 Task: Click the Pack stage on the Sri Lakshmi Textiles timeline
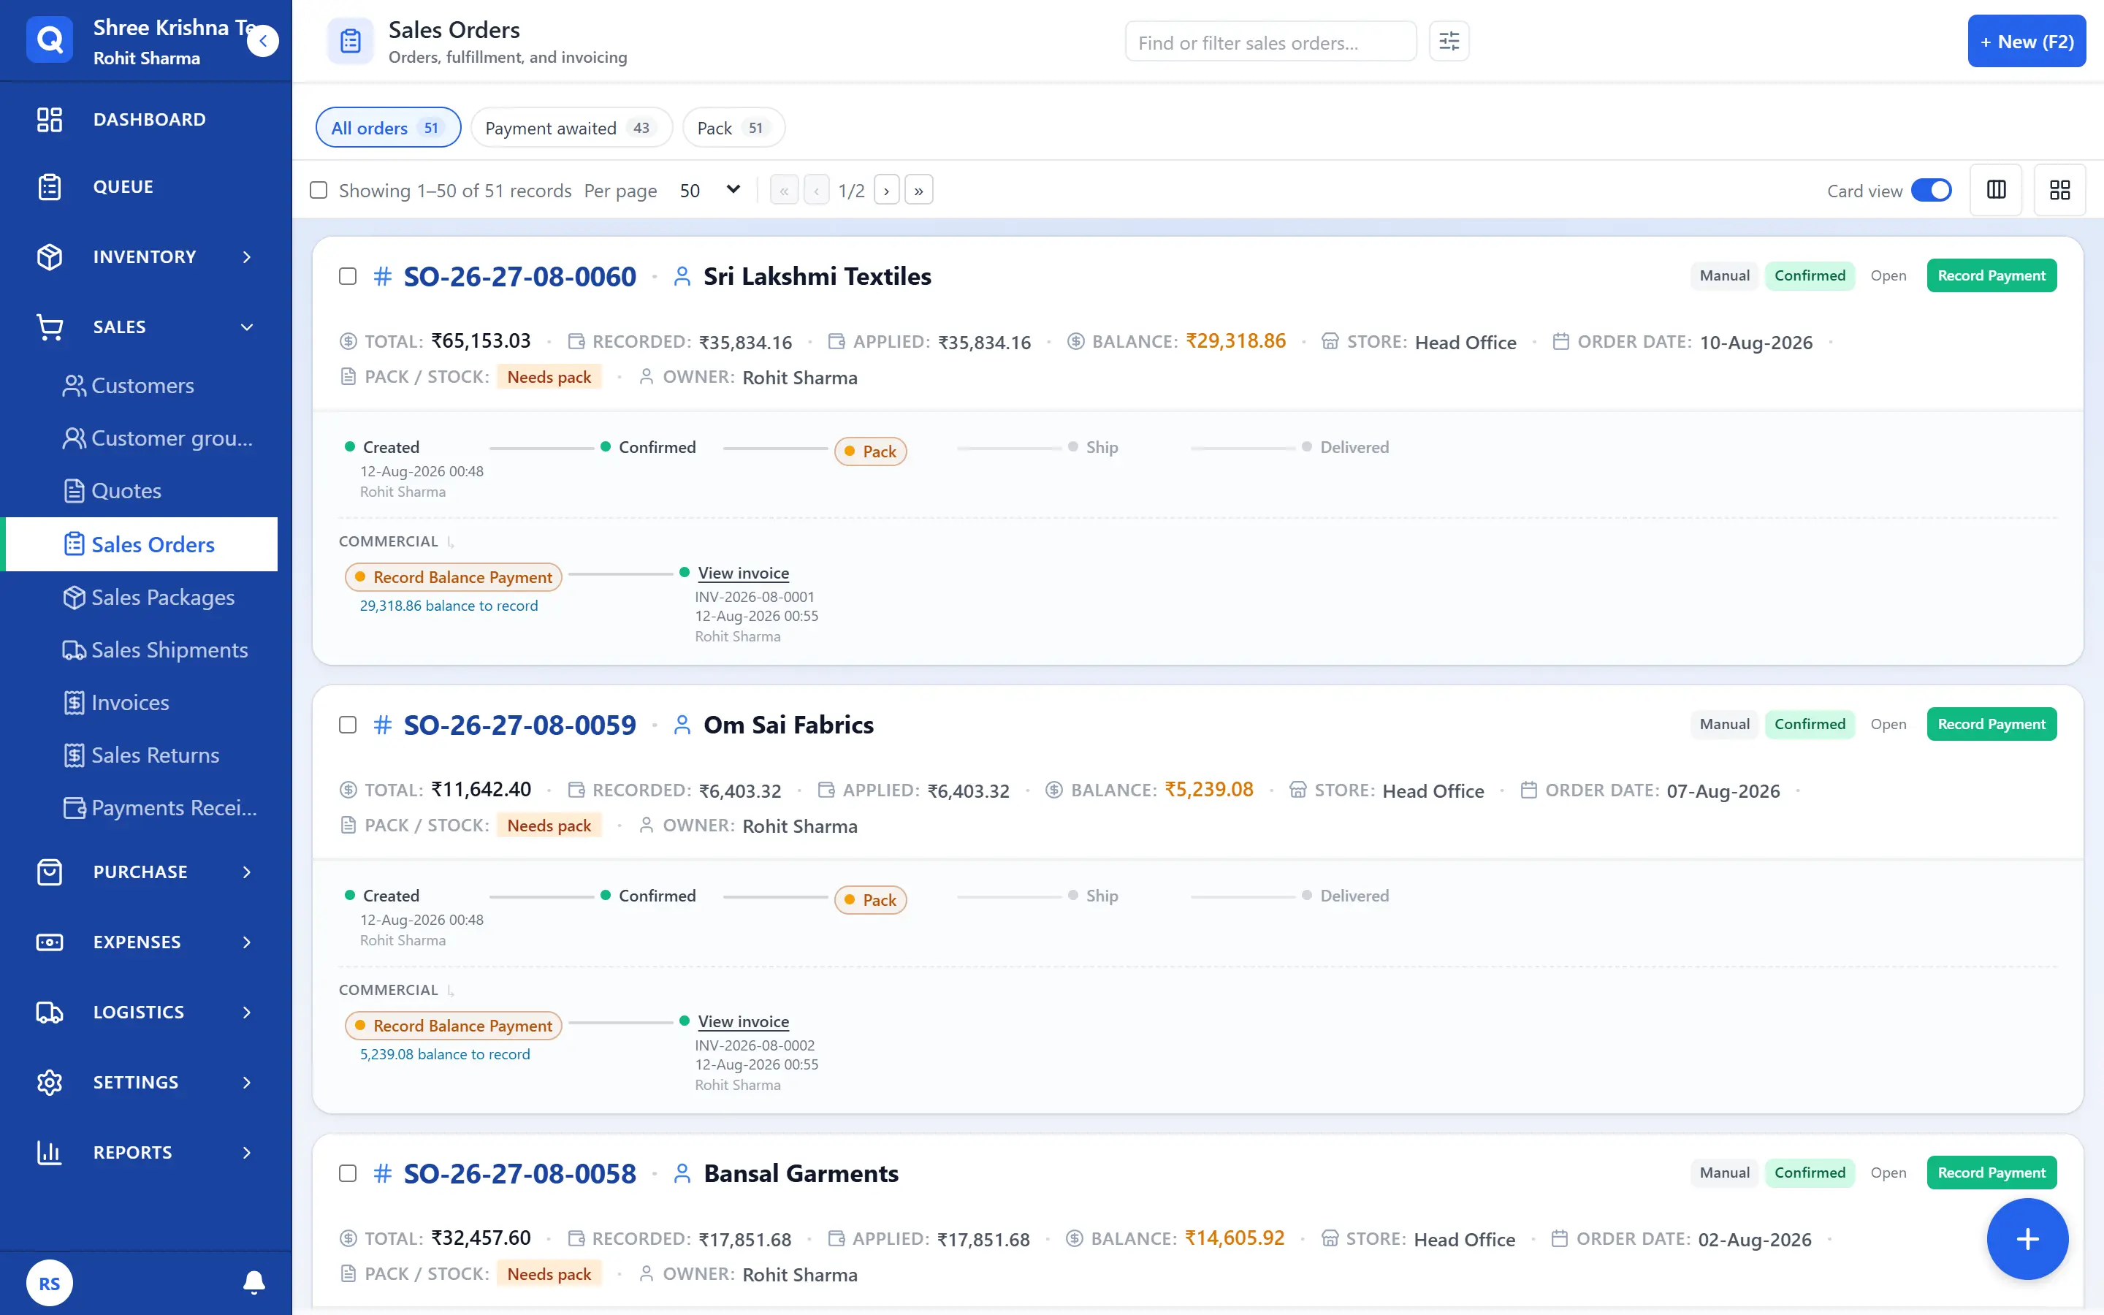(x=870, y=451)
